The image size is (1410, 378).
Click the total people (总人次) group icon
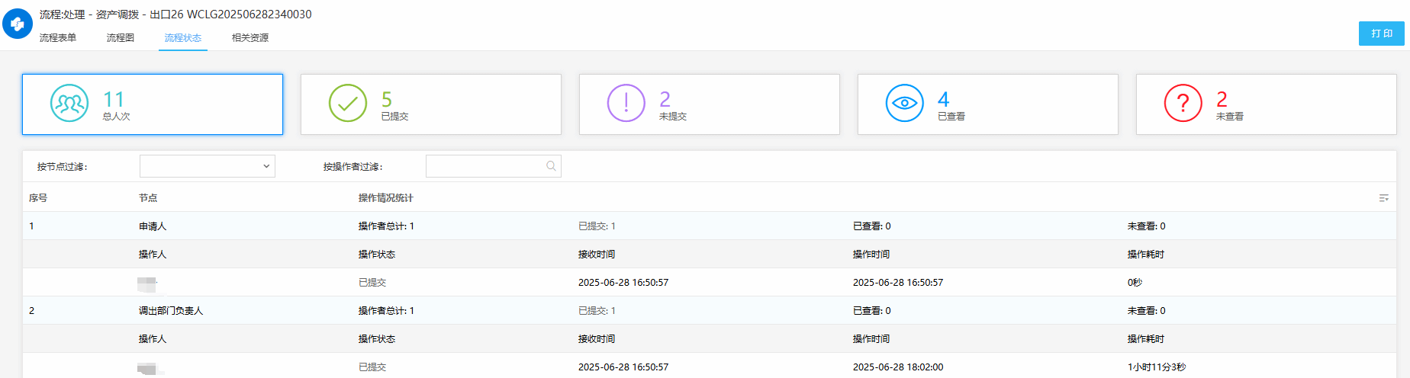click(69, 104)
